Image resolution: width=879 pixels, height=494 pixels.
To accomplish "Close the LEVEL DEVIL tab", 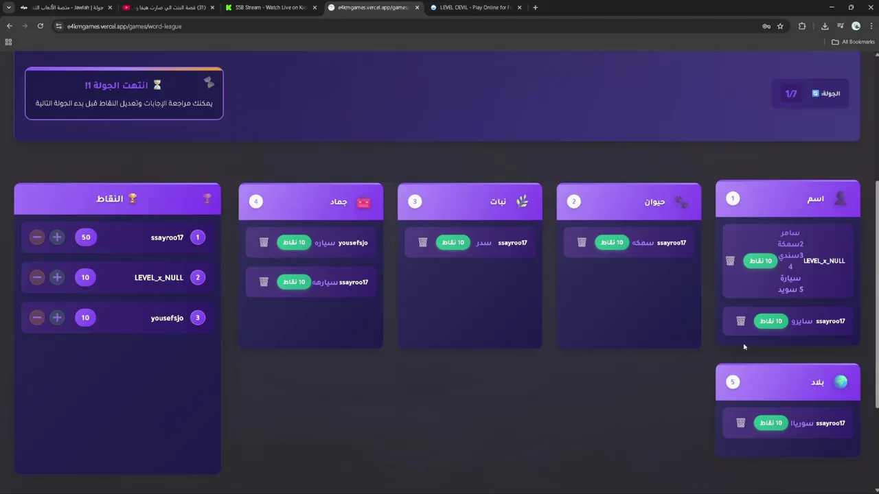I will click(x=519, y=8).
